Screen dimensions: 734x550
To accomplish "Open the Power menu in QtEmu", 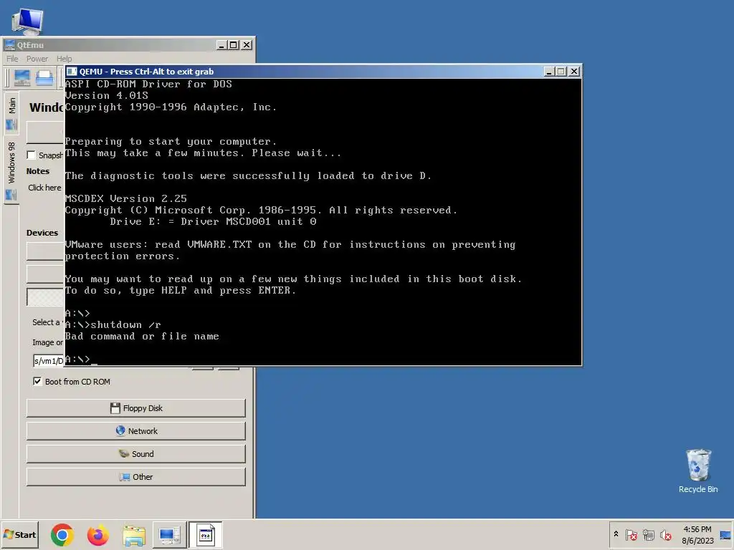I will pos(37,59).
